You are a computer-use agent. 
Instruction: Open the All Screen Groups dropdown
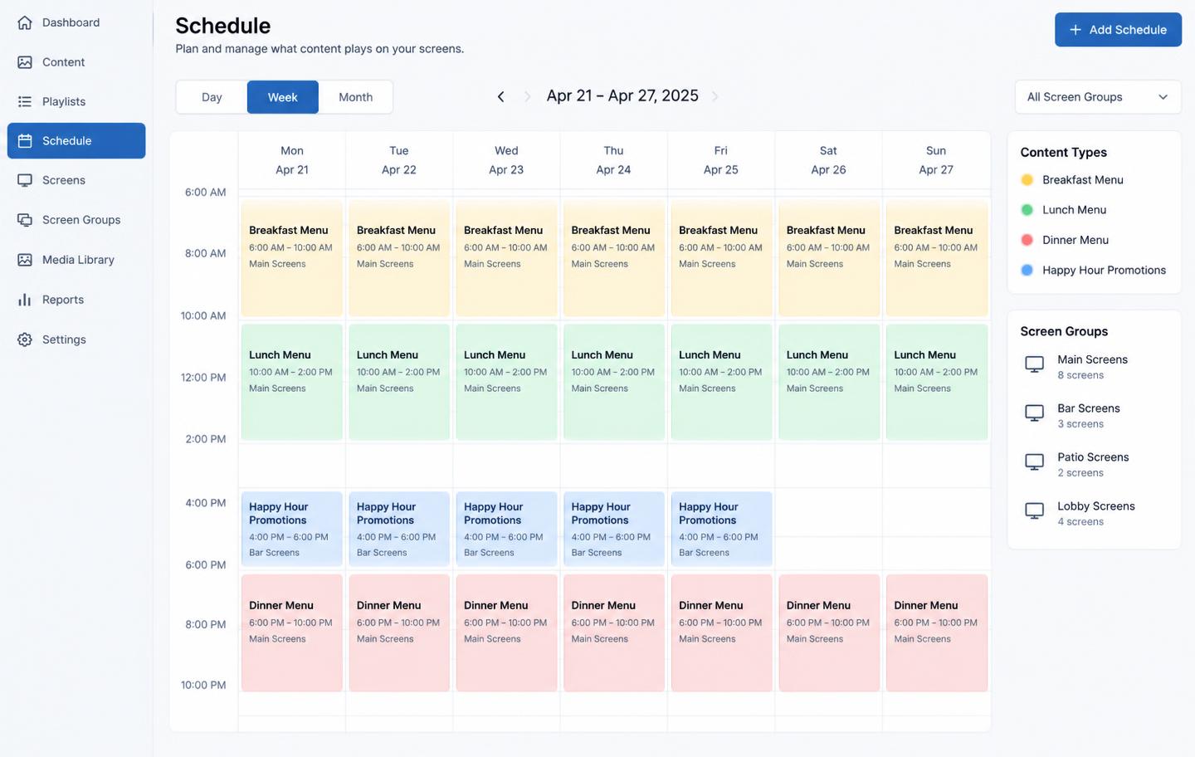(x=1098, y=97)
